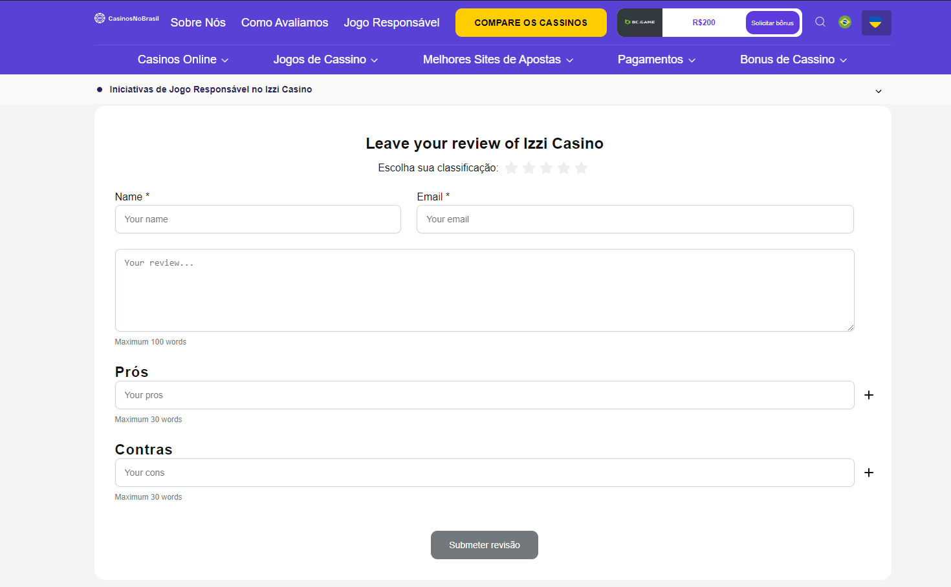Visit Jogo Responsável page
Viewport: 951px width, 587px height.
(391, 23)
